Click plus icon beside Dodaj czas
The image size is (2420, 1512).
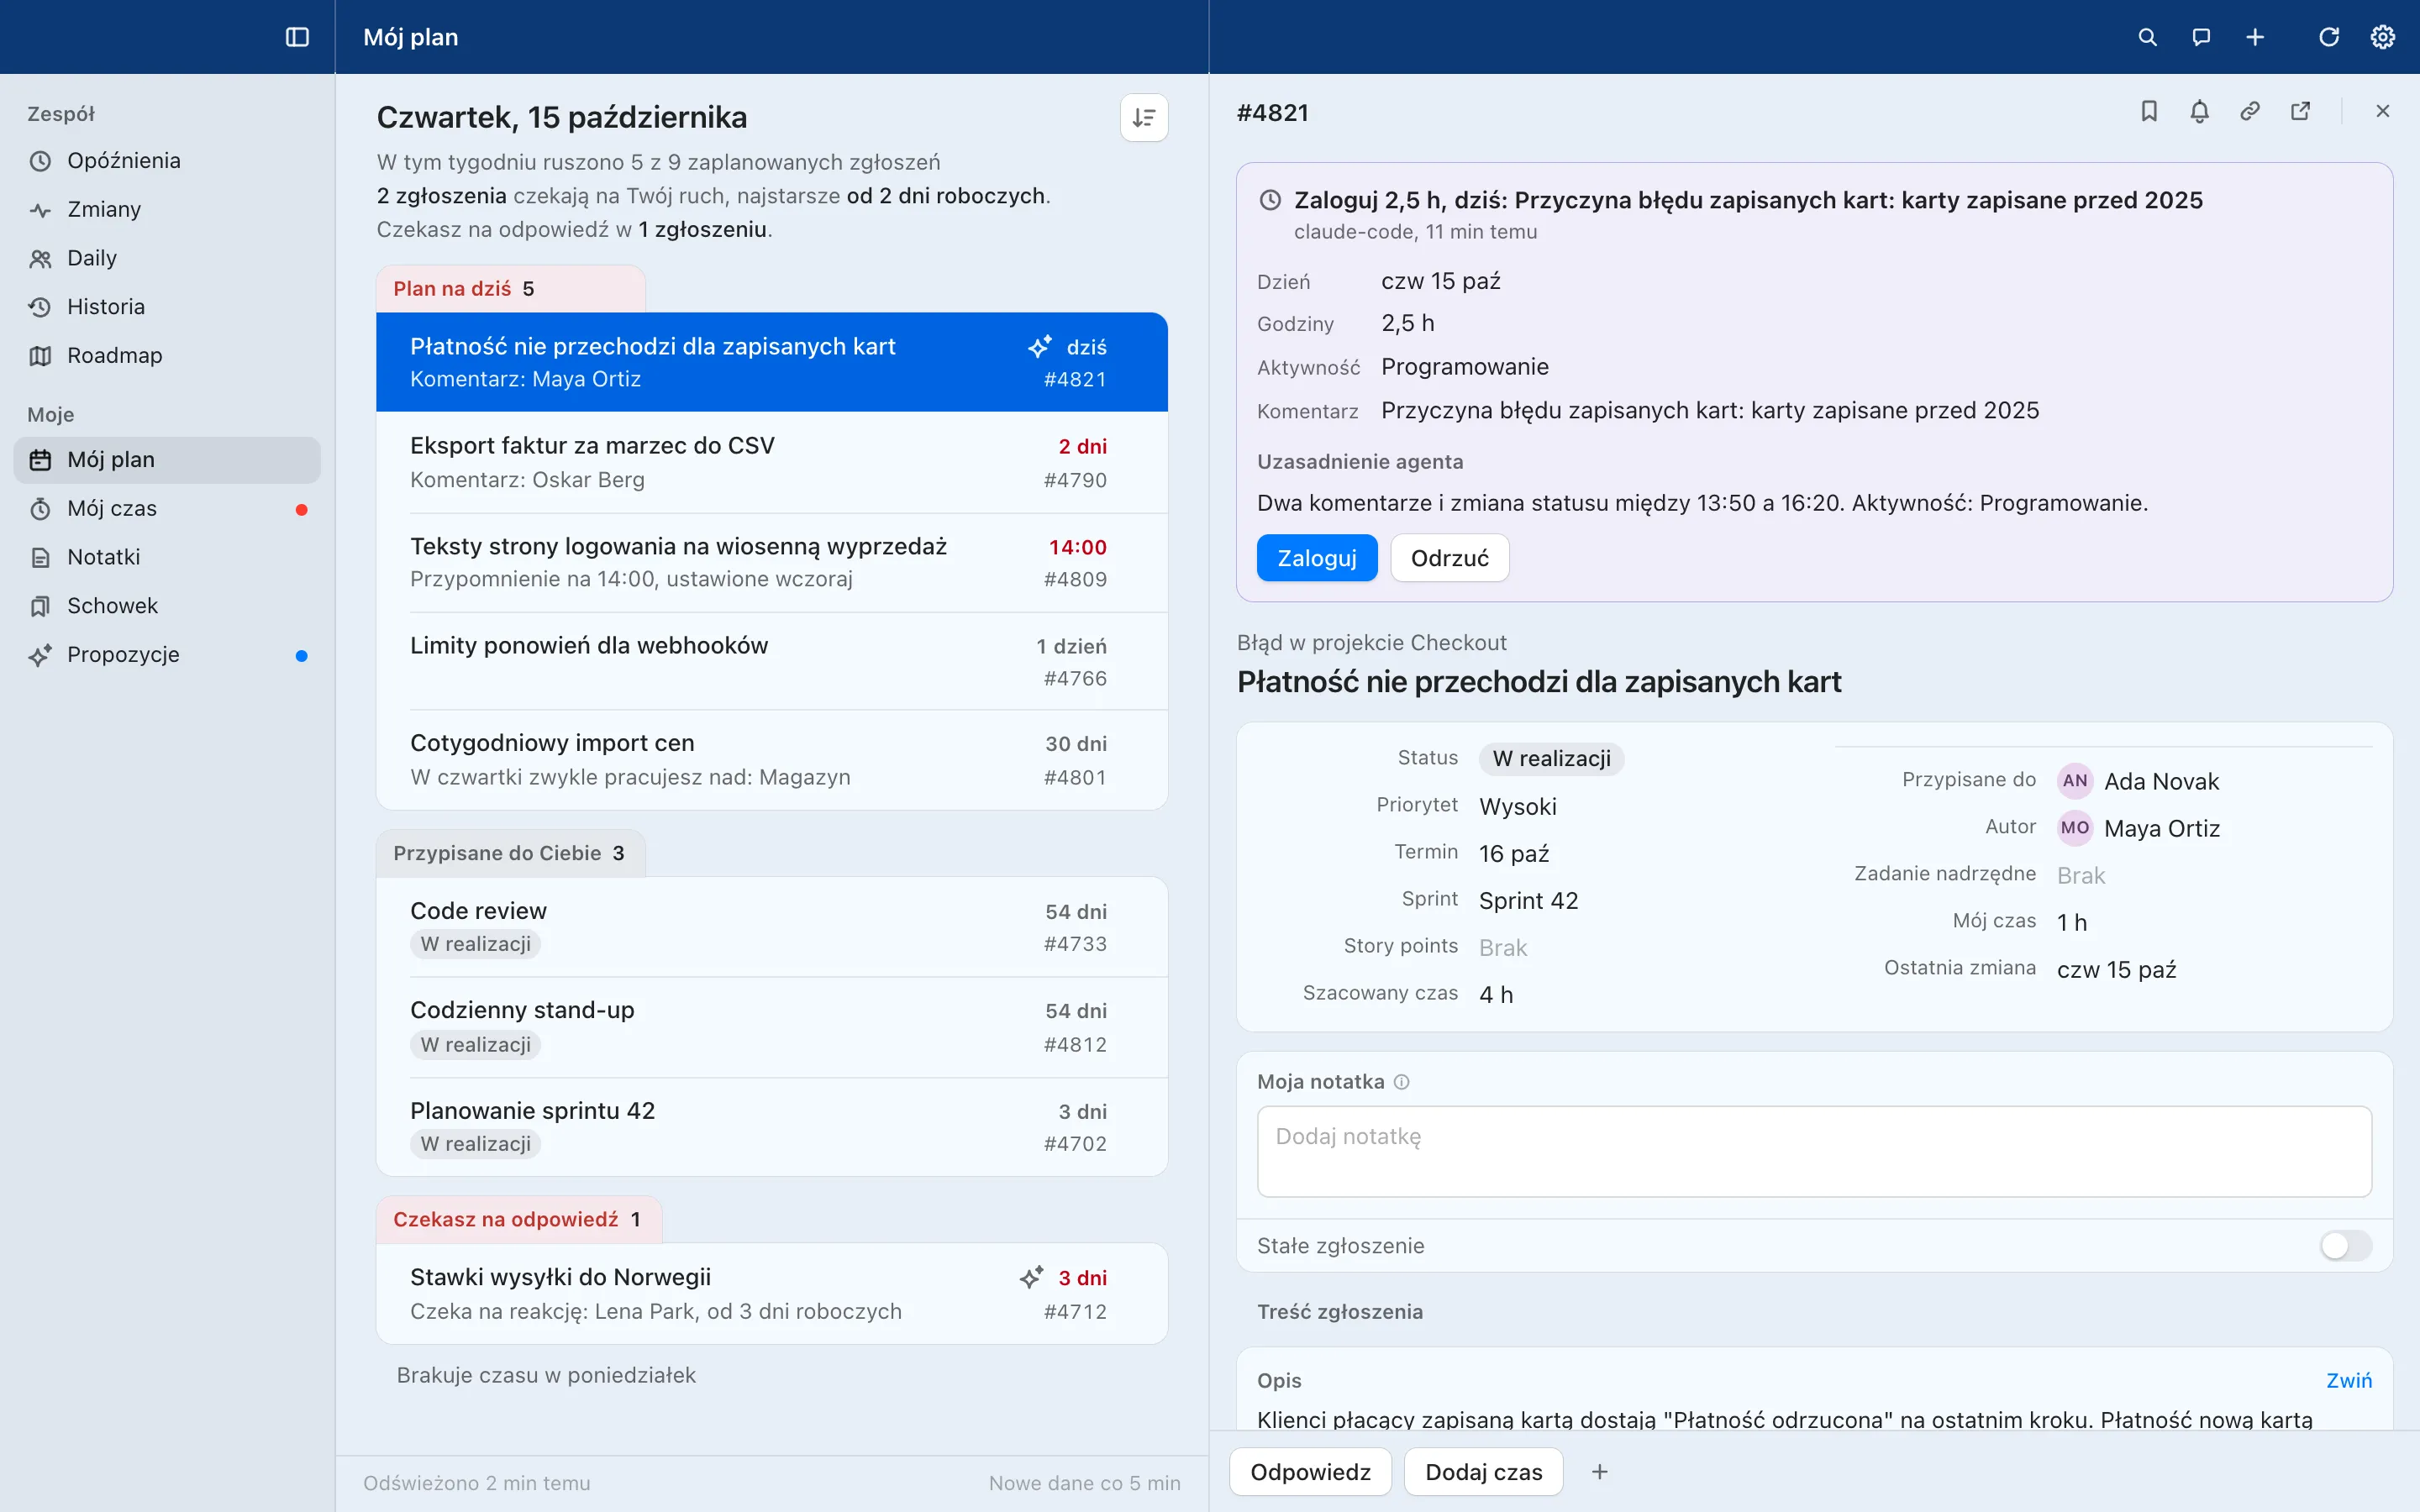(x=1600, y=1472)
